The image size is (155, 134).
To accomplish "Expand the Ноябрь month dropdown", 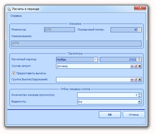I will (96, 59).
